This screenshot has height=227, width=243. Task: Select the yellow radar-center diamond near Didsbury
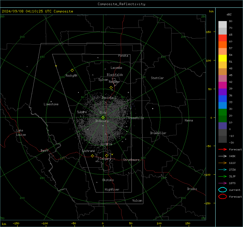coord(103,118)
